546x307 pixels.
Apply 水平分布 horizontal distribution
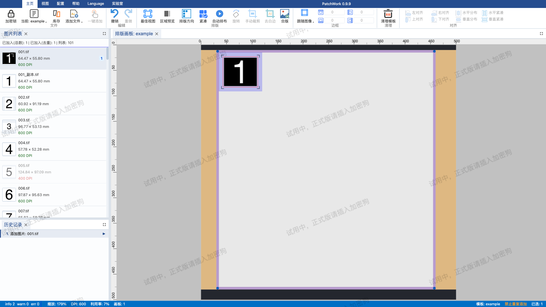pos(467,13)
